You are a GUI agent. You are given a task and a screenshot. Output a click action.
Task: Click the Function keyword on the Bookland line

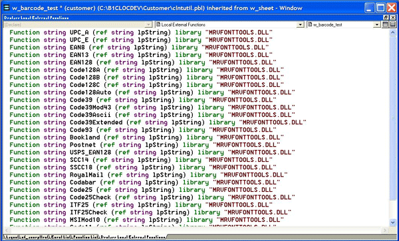pos(25,137)
